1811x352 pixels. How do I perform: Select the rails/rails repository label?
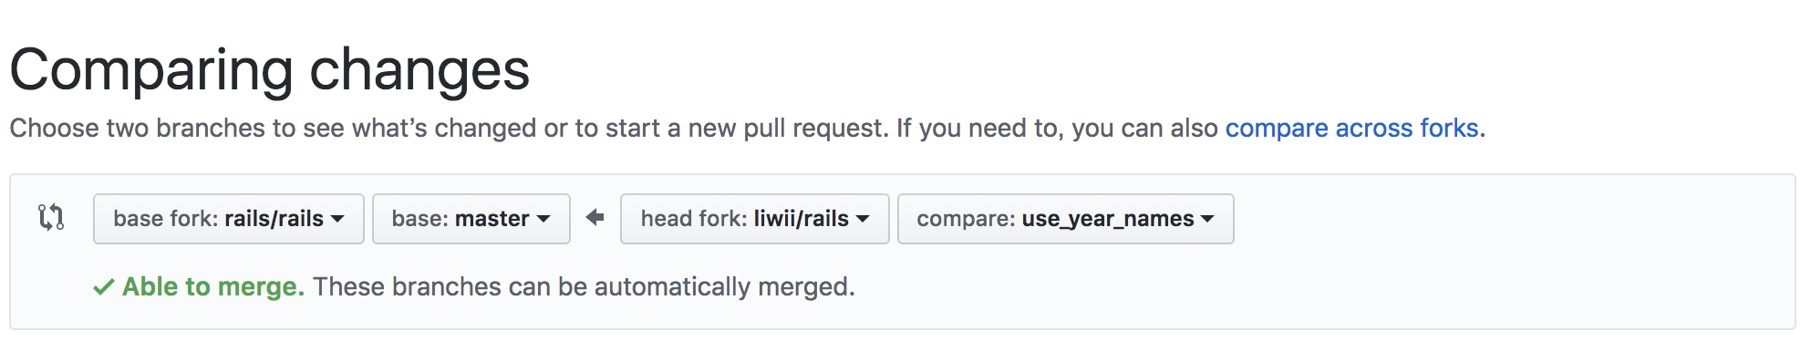[x=274, y=219]
